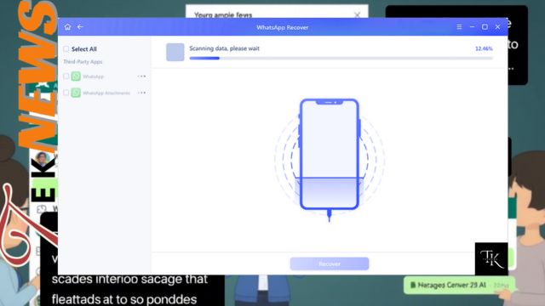Open the hamburger menu in title bar

pos(459,26)
